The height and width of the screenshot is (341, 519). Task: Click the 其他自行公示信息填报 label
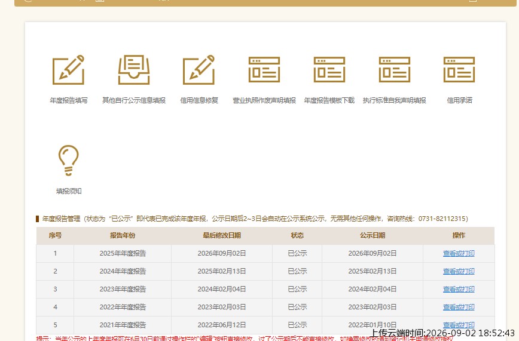click(x=134, y=100)
